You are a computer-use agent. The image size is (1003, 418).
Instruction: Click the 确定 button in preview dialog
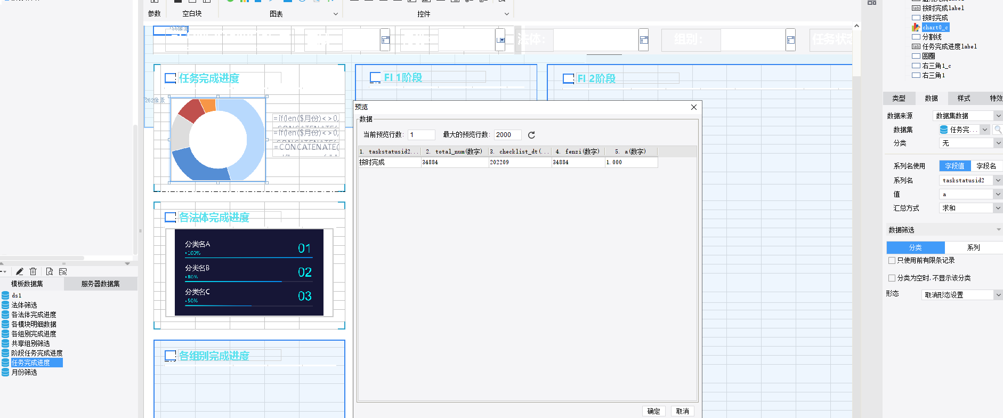click(654, 411)
